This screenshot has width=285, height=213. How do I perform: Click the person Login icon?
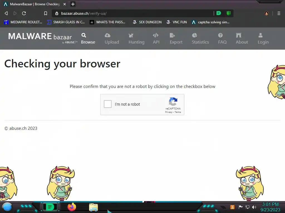261,35
